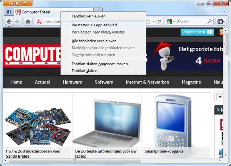Viewport: 231px width, 166px height.
Task: Bookmark this page with the star icon
Action: click(149, 22)
